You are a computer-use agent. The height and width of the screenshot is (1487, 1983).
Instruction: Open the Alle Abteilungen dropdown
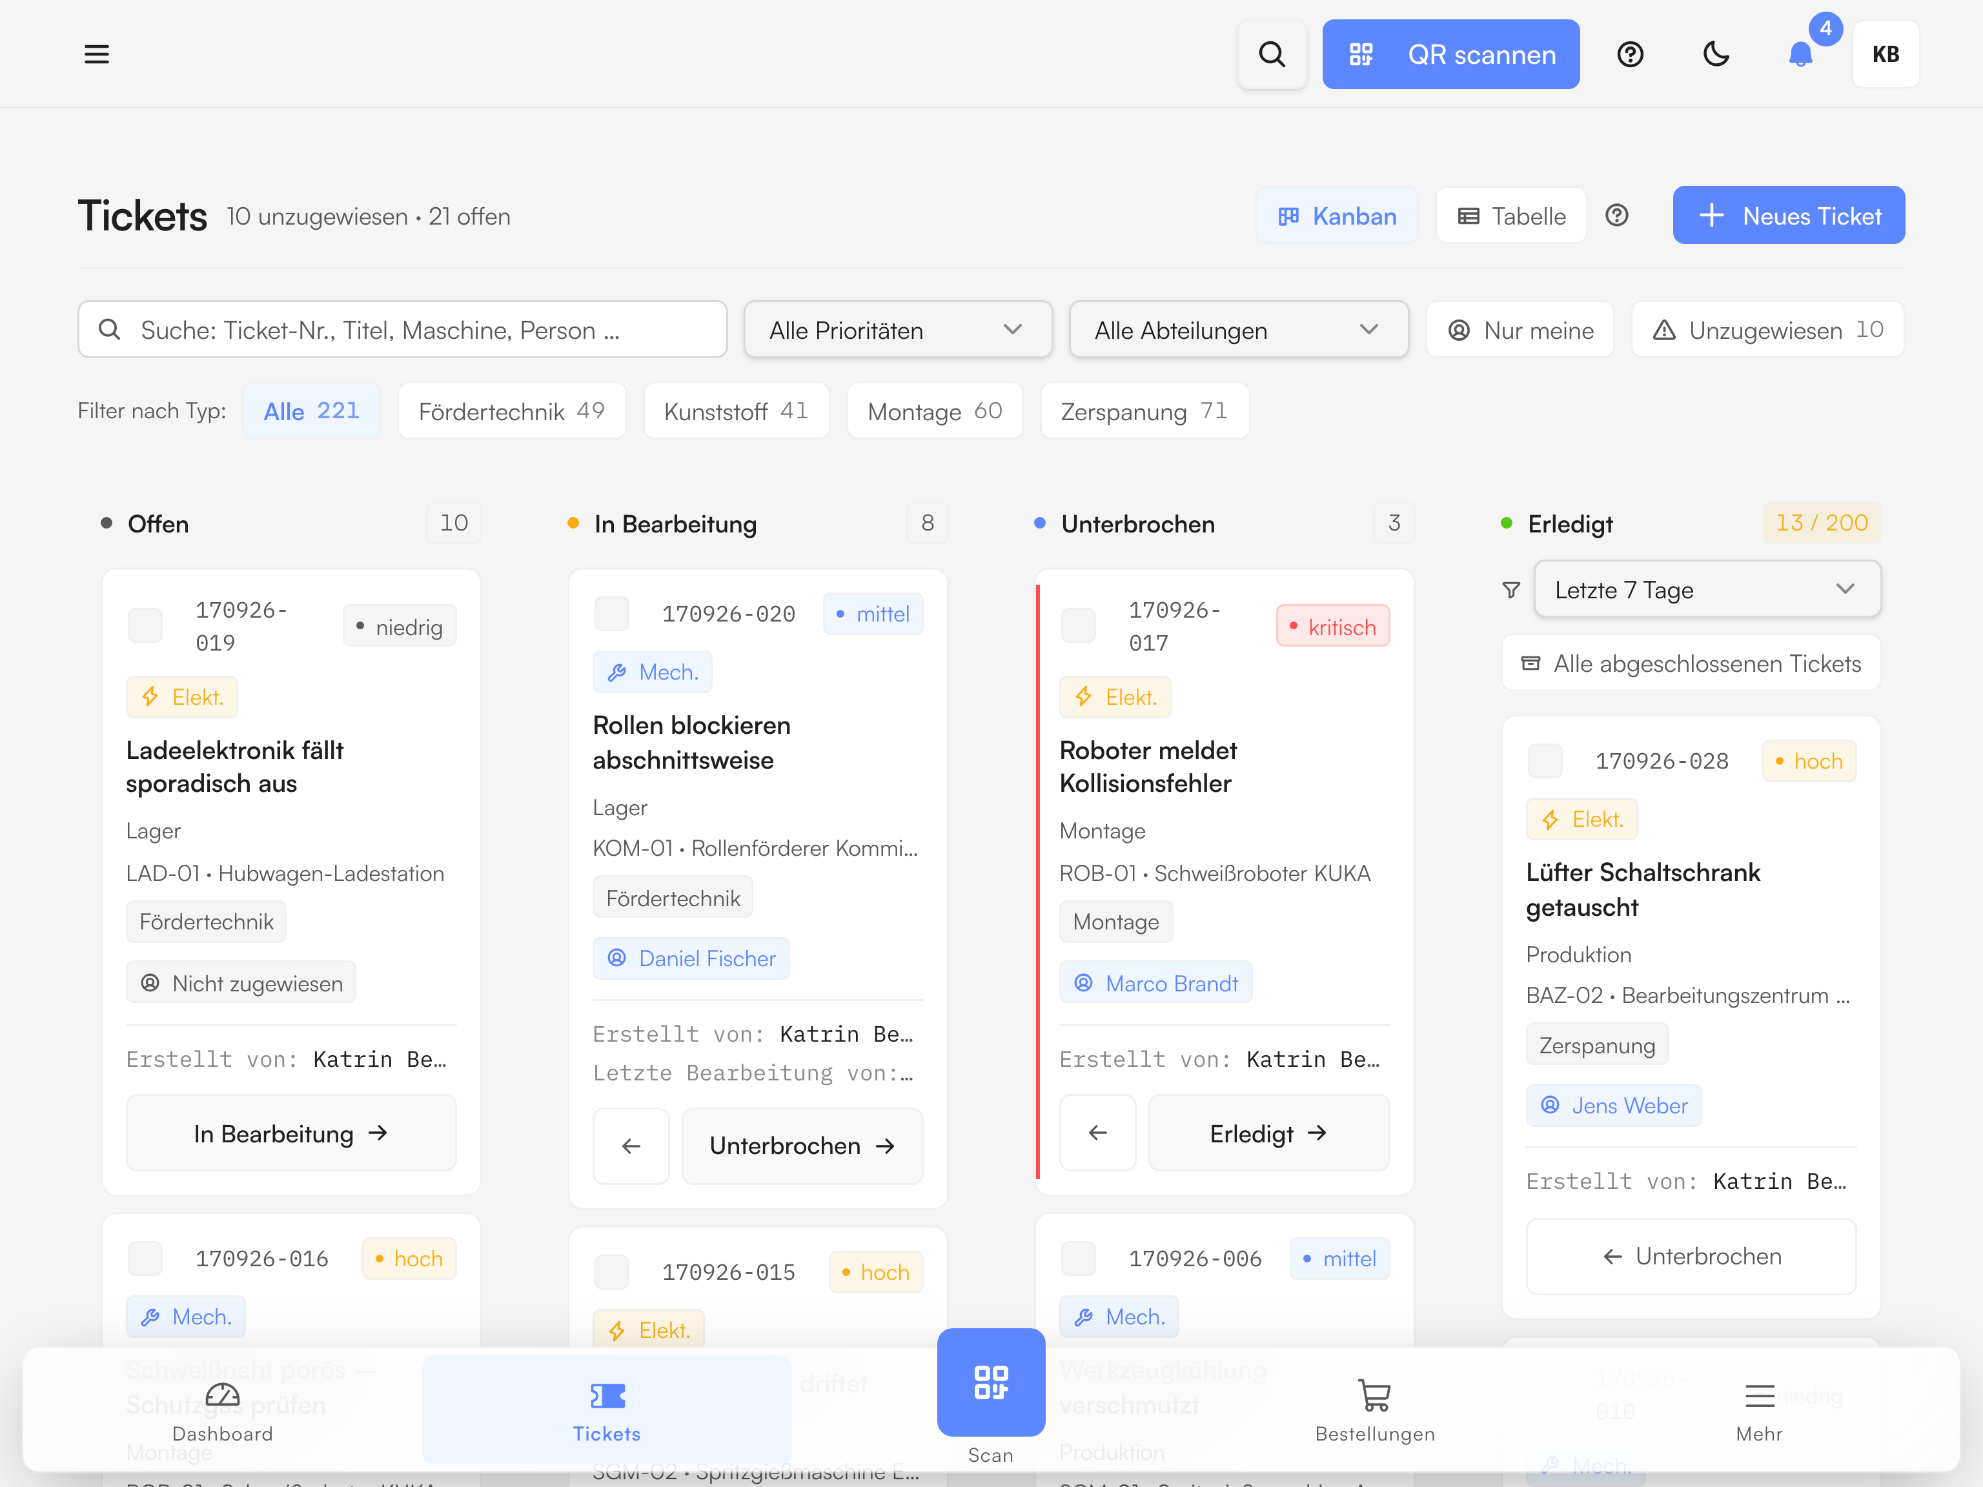coord(1239,330)
